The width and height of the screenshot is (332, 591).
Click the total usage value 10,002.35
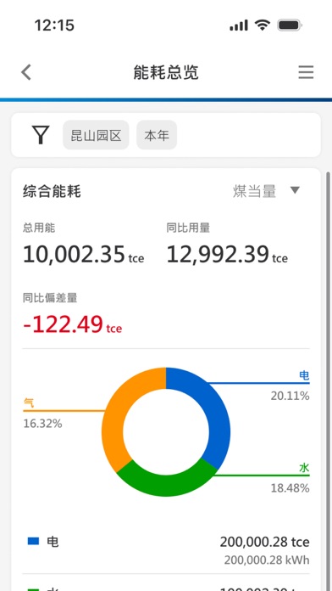point(74,254)
